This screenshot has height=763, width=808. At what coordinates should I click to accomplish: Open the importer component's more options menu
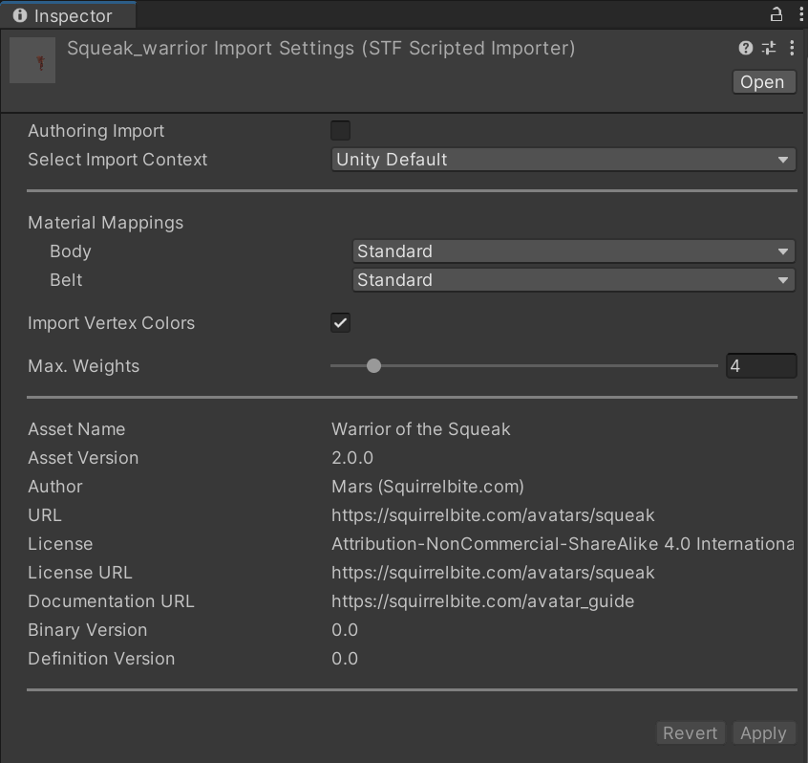(x=792, y=48)
